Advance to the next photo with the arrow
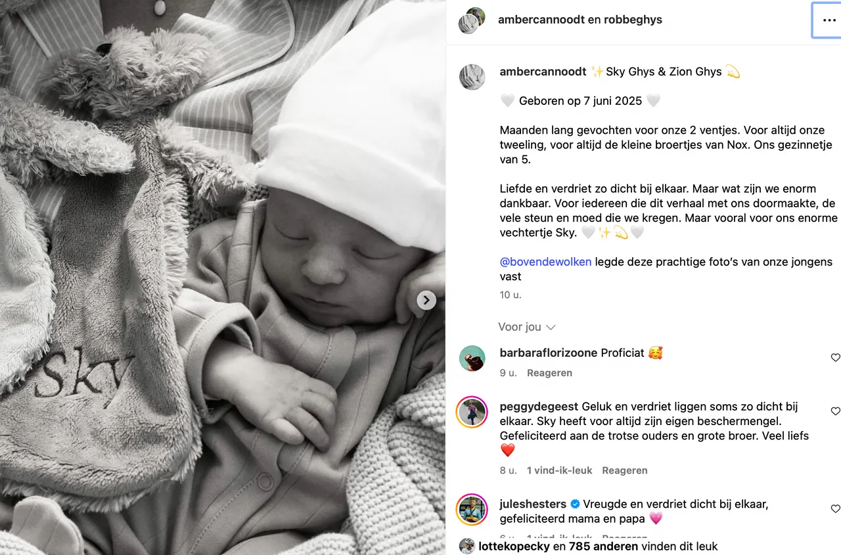Screen dimensions: 841x555 (426, 300)
